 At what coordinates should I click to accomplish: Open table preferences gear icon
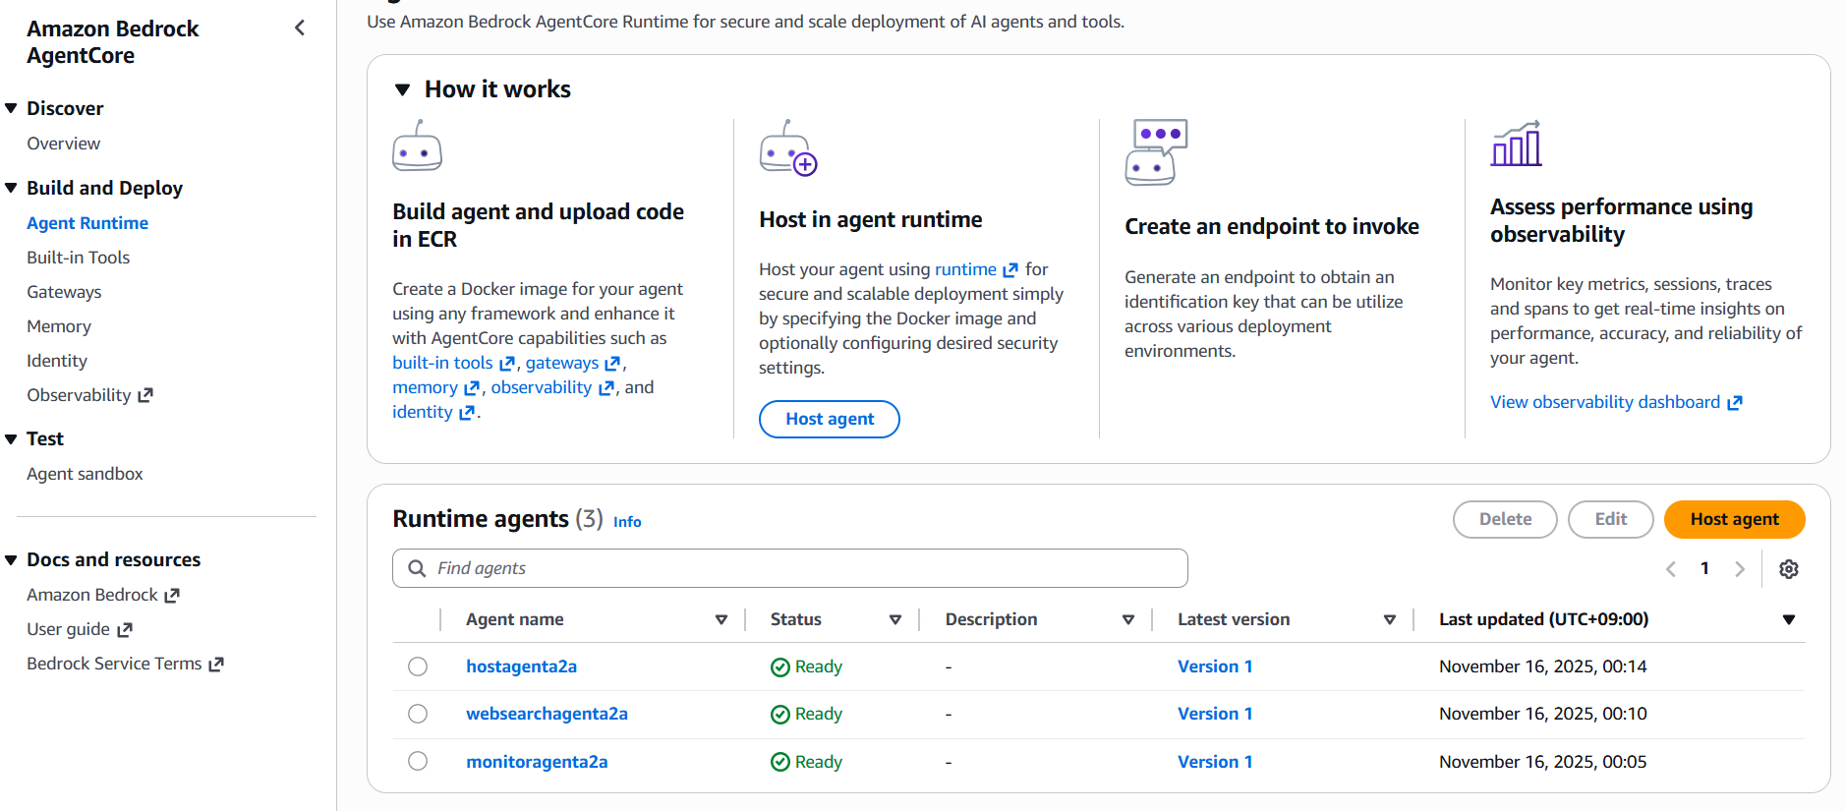click(1789, 569)
